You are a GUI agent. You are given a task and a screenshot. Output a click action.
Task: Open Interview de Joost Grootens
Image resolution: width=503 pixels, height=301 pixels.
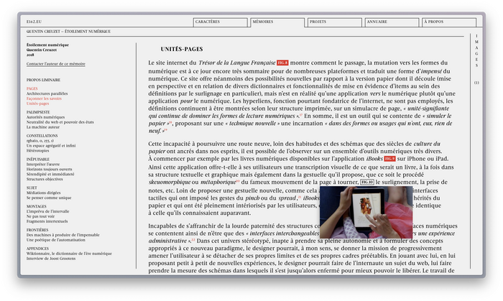click(51, 259)
